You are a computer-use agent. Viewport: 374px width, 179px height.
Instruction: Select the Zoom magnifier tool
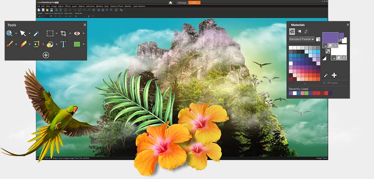coord(9,33)
